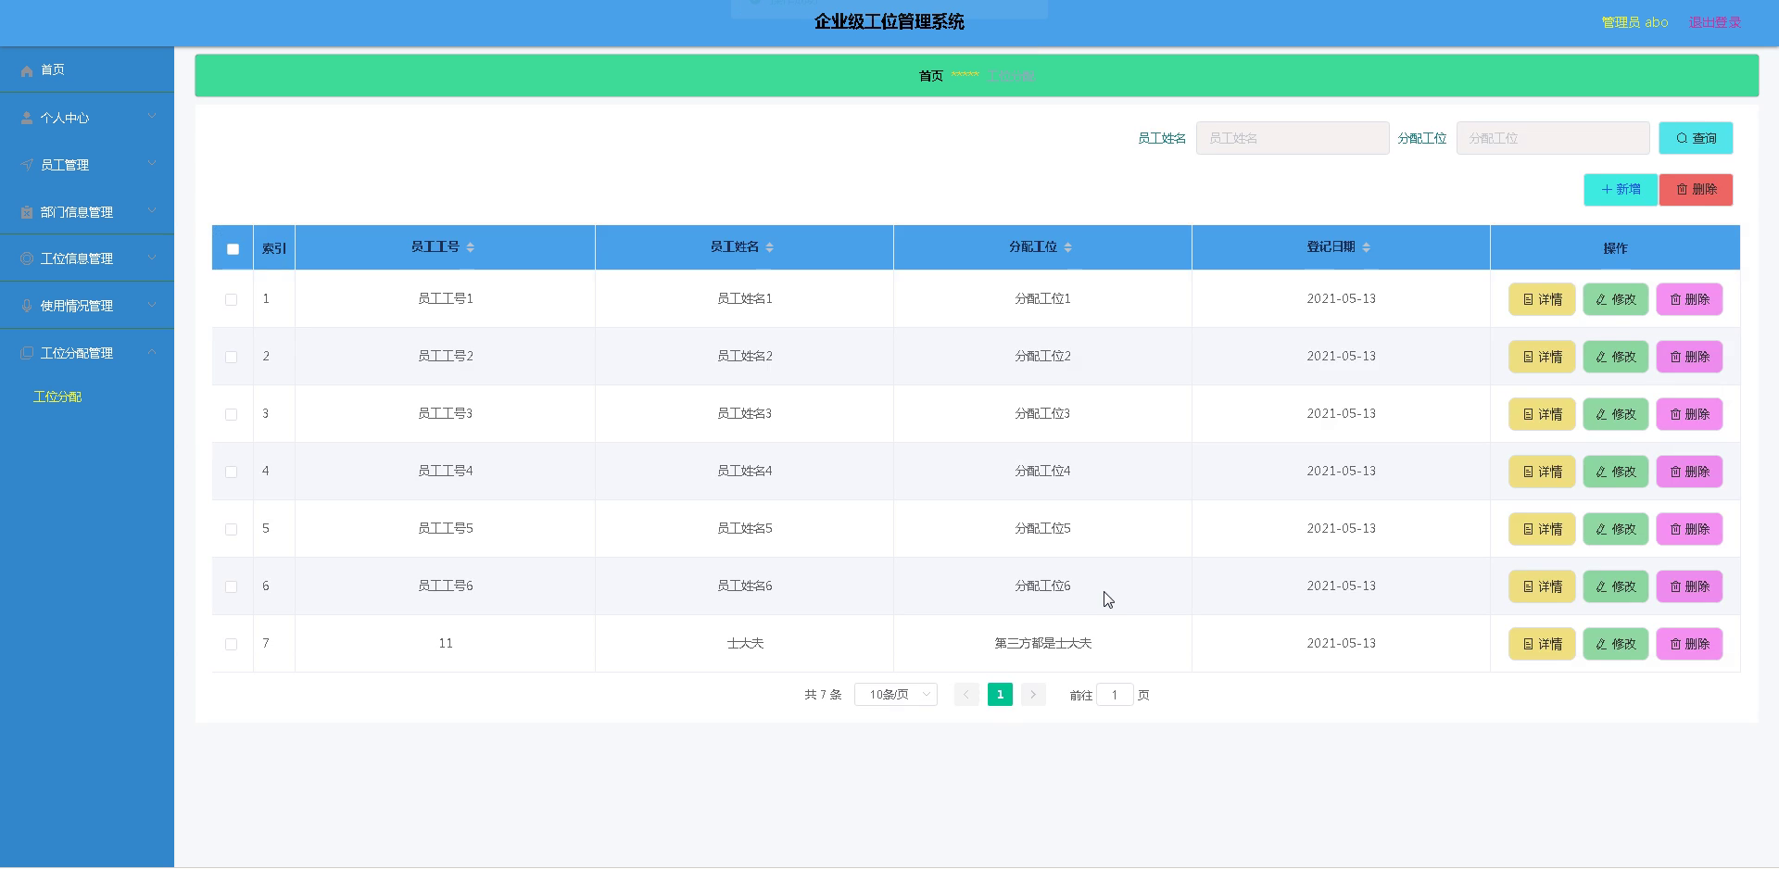Focus the 分配工位 search input
The width and height of the screenshot is (1779, 869).
(x=1553, y=138)
